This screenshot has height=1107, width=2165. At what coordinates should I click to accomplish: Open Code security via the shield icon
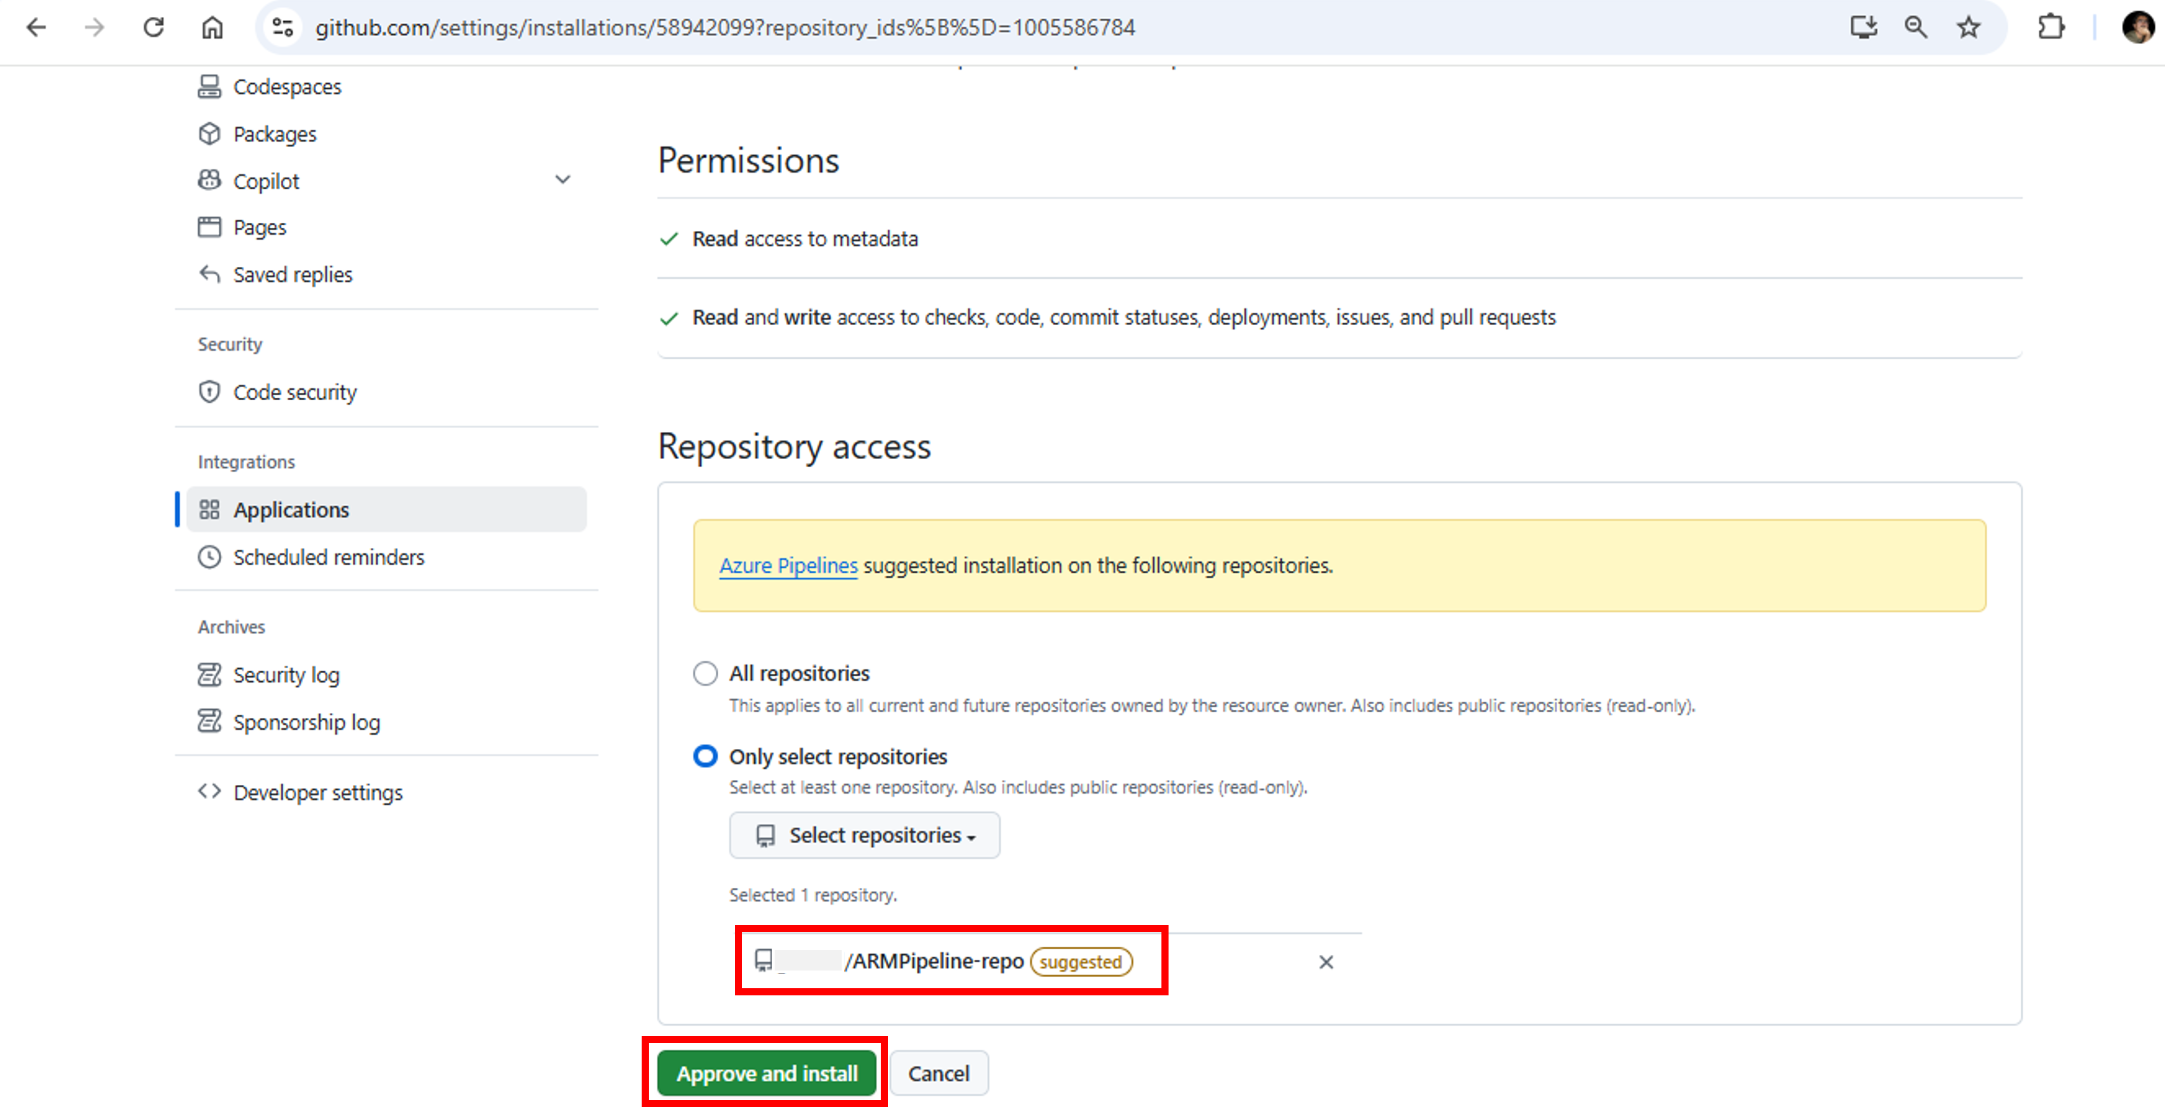[211, 391]
